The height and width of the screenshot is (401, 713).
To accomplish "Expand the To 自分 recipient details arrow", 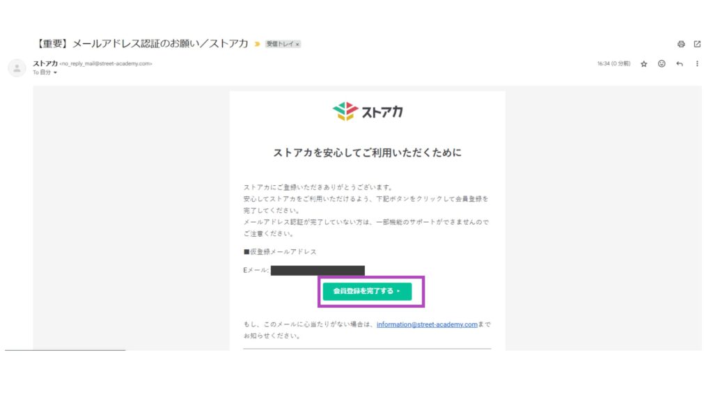I will coord(56,72).
